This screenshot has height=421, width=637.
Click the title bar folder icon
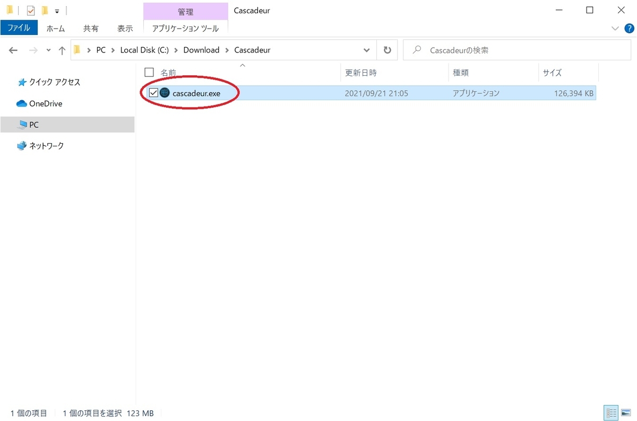pyautogui.click(x=10, y=10)
